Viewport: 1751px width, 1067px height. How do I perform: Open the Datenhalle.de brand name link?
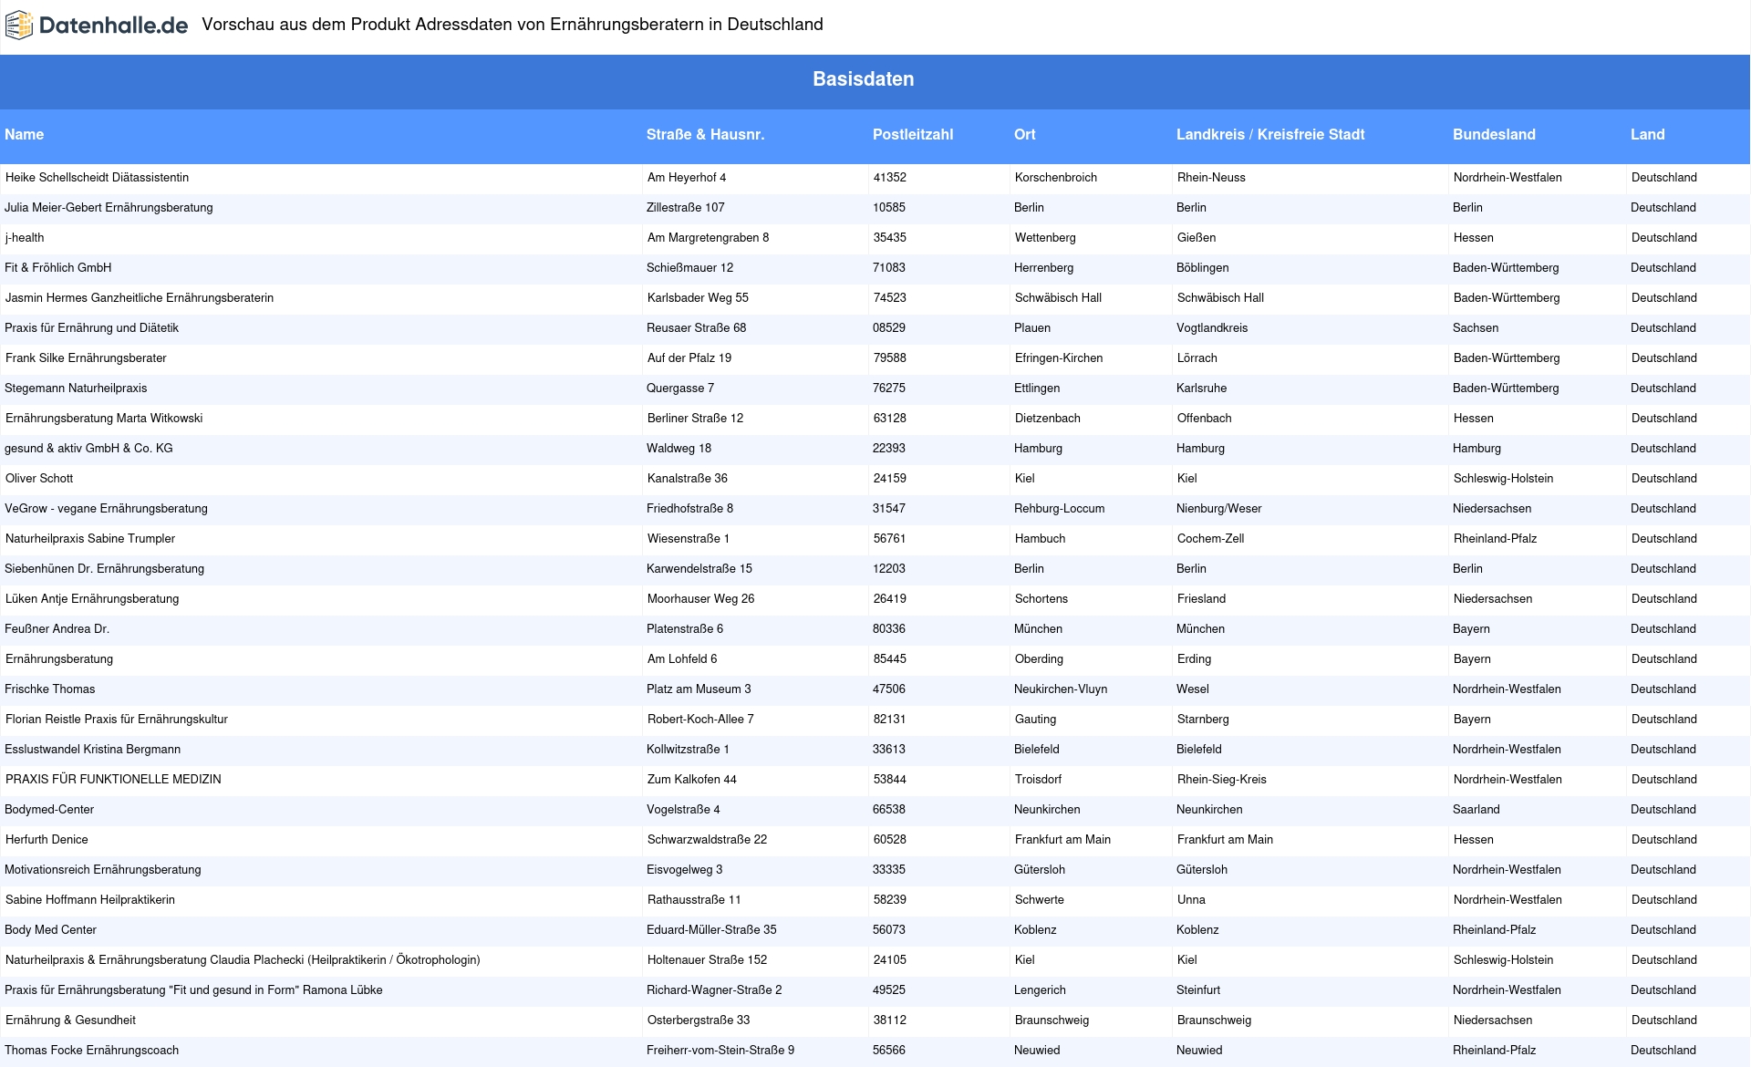pos(113,26)
